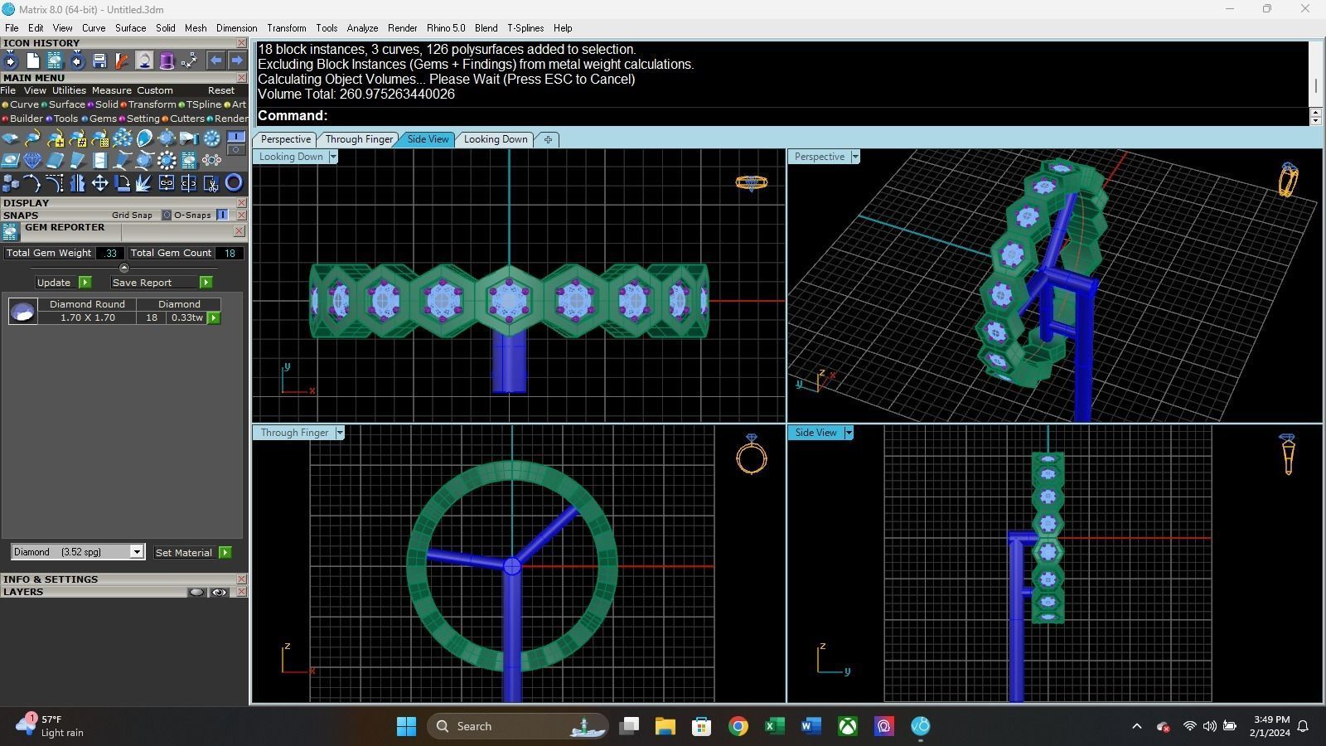Click the chain link join icon

tap(167, 183)
